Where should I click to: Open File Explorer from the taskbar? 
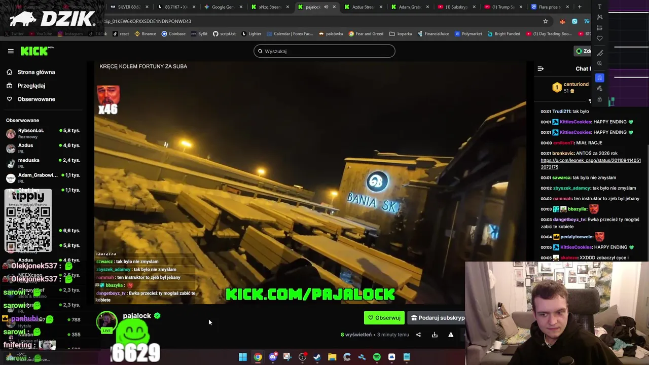[x=332, y=357]
